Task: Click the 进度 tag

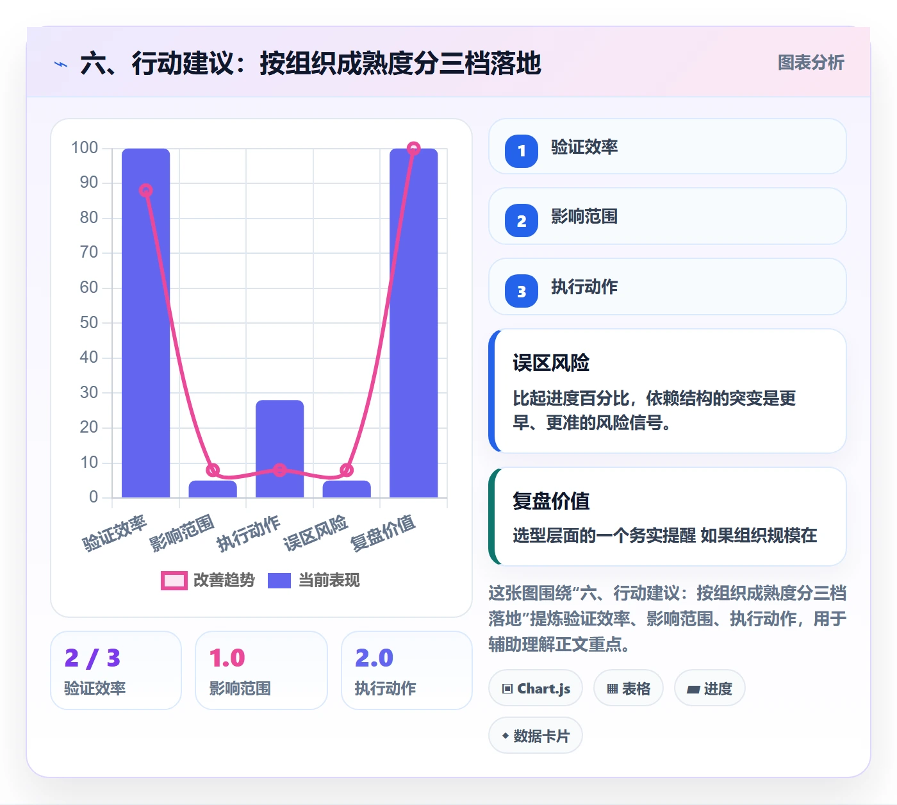Action: coord(710,688)
